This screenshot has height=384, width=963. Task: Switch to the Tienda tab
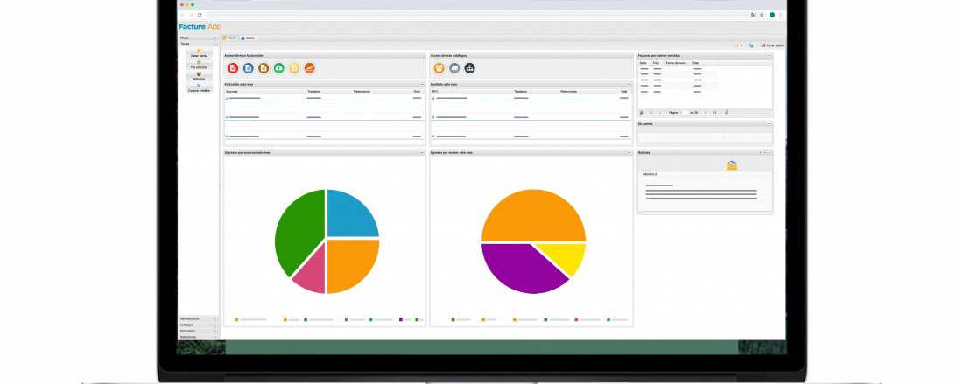pyautogui.click(x=229, y=38)
